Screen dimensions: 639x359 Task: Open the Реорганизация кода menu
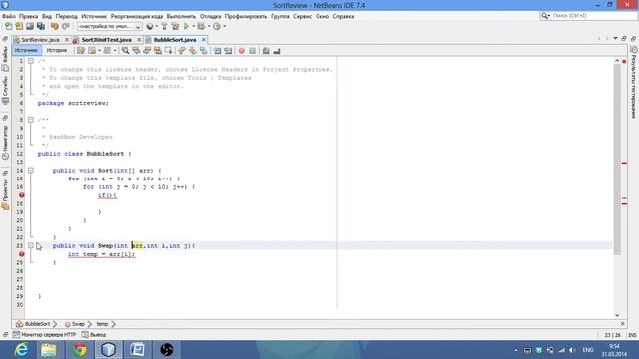[x=137, y=16]
